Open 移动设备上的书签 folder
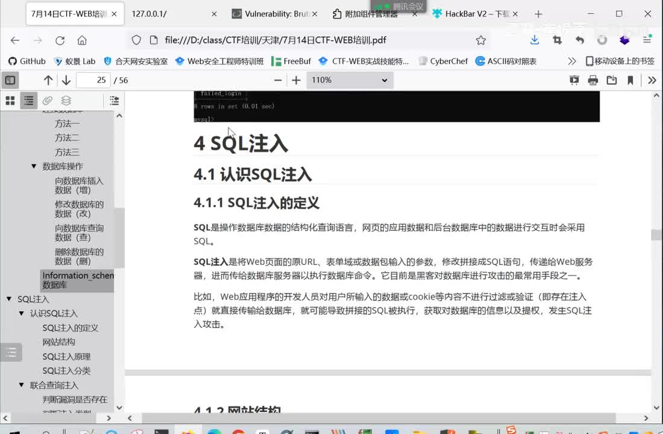Image resolution: width=663 pixels, height=434 pixels. [620, 61]
